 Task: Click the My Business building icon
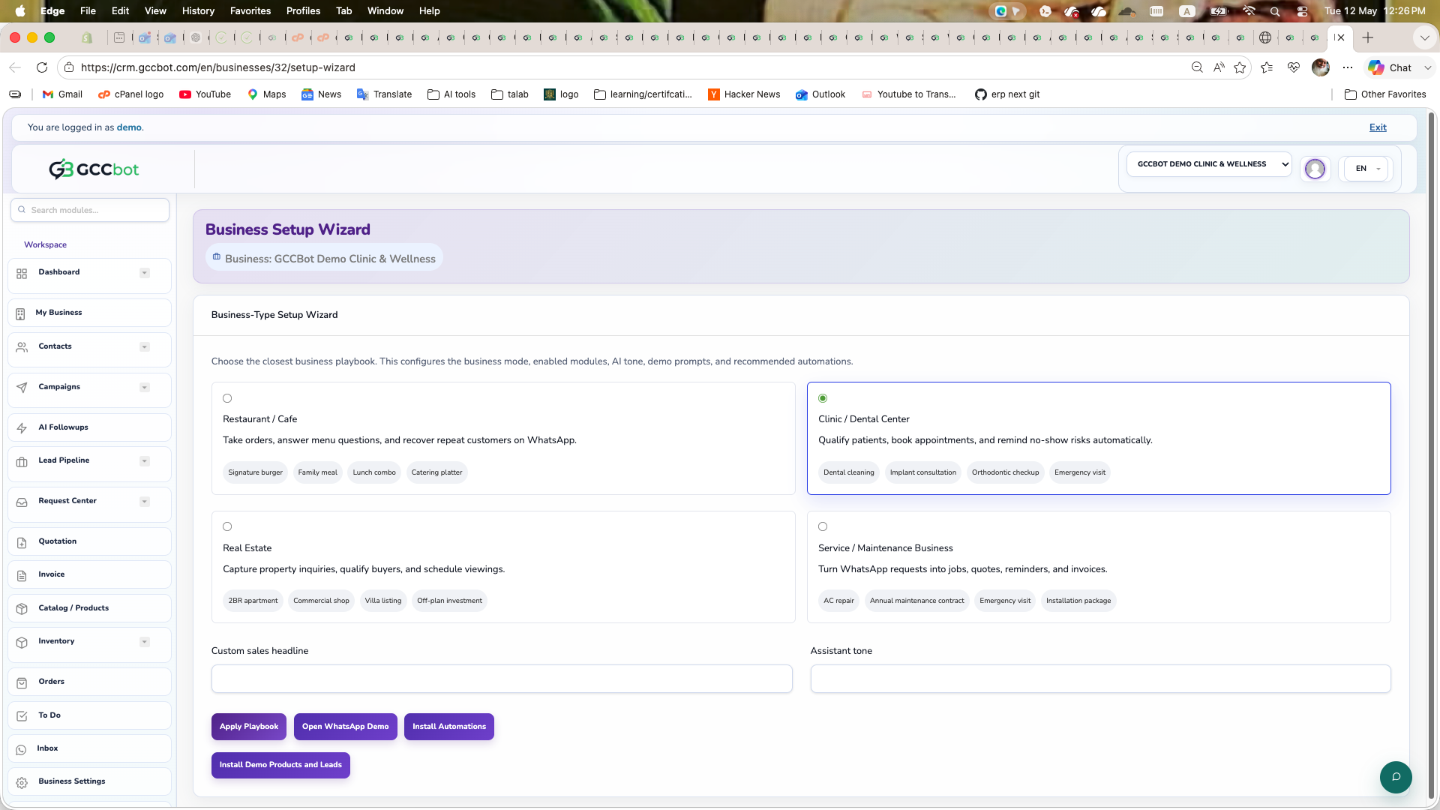pyautogui.click(x=20, y=313)
